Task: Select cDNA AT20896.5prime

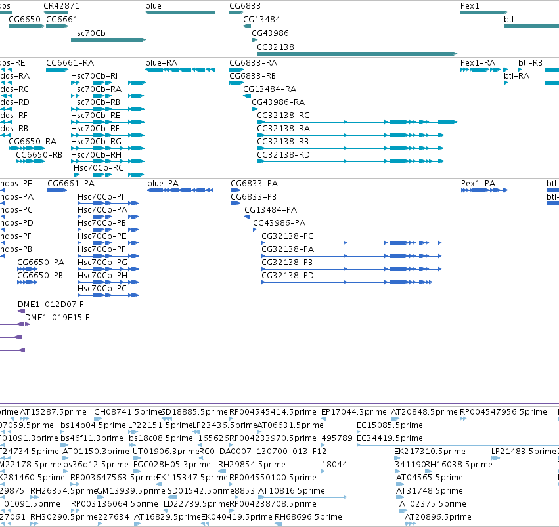Action: pos(437,517)
